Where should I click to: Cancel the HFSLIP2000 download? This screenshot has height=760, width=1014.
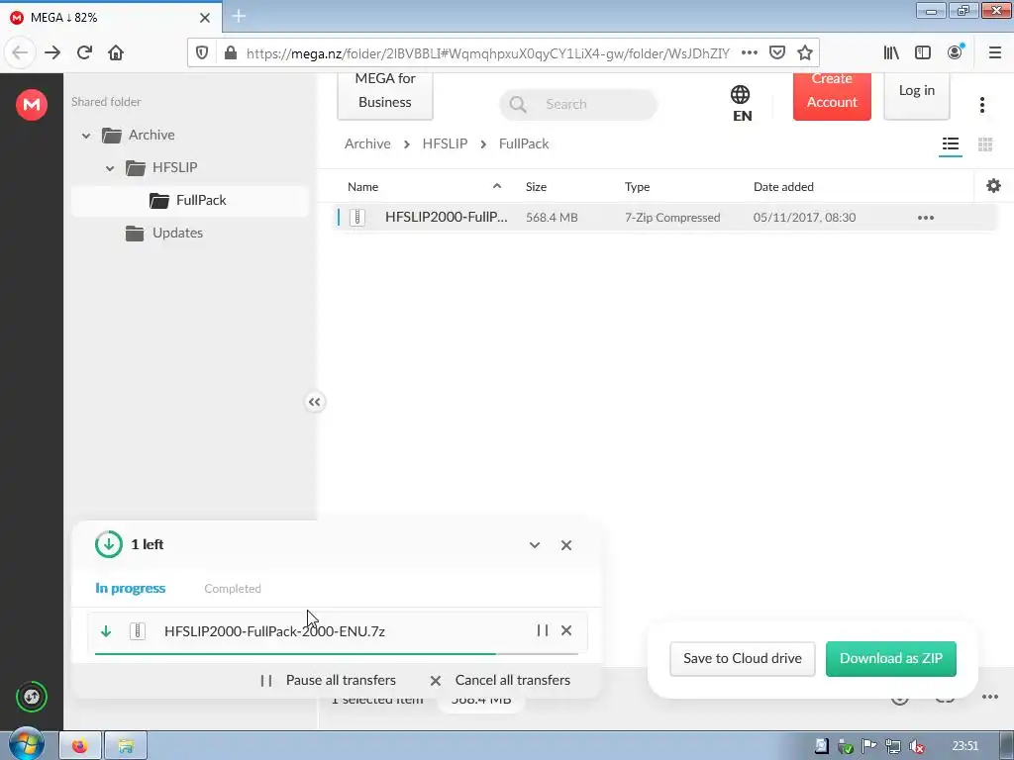point(565,630)
